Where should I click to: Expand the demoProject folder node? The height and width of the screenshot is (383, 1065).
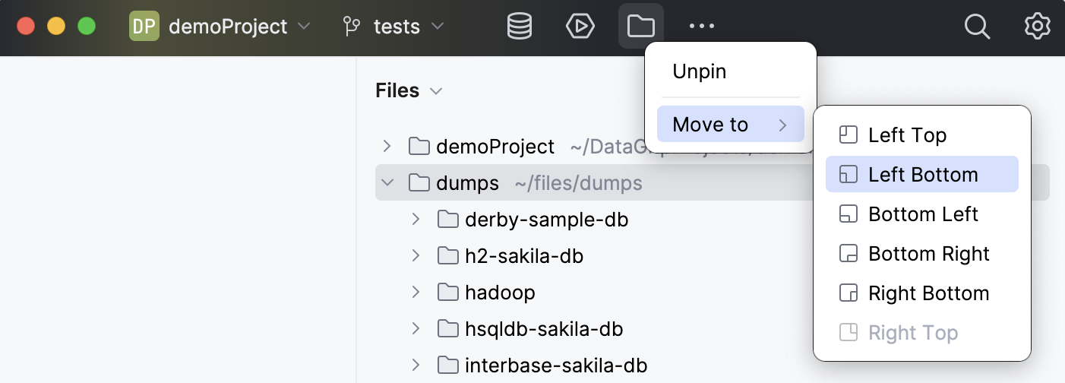click(387, 146)
